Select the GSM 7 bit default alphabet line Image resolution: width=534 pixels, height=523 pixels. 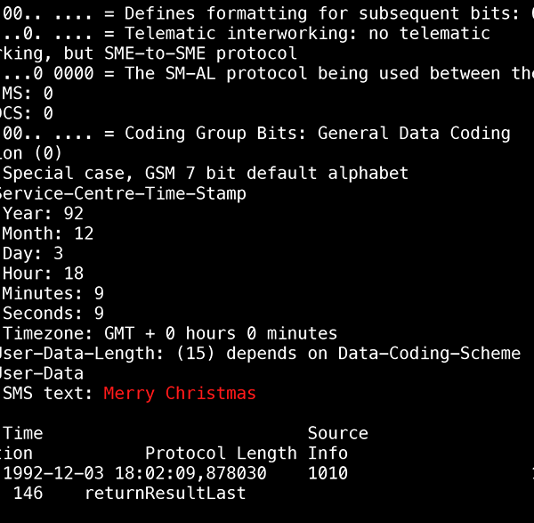pyautogui.click(x=205, y=173)
